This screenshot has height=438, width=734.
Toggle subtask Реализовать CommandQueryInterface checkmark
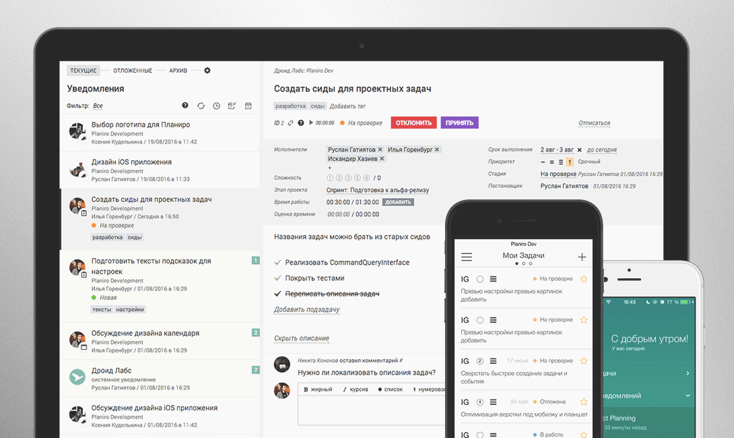coord(277,262)
